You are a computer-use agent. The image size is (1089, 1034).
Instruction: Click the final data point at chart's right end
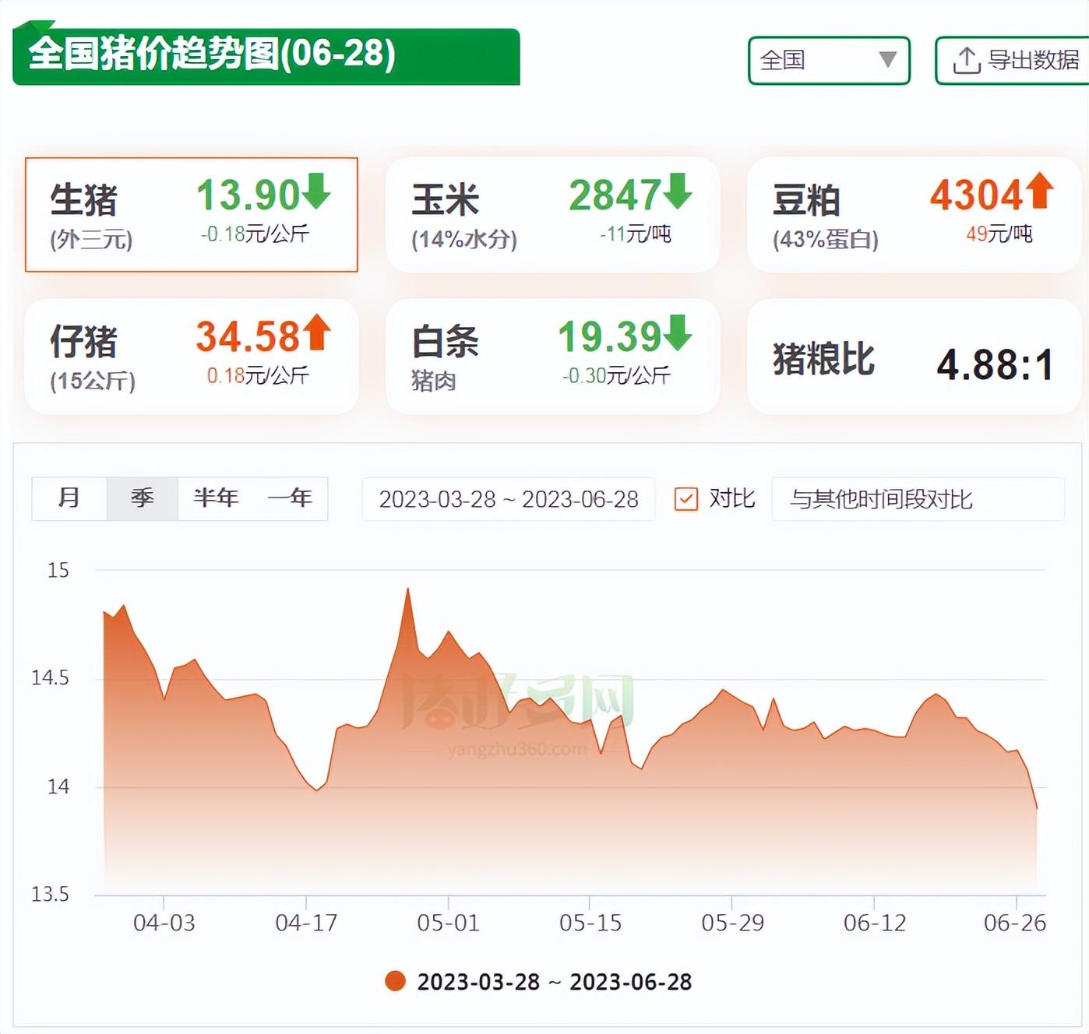tap(1037, 808)
